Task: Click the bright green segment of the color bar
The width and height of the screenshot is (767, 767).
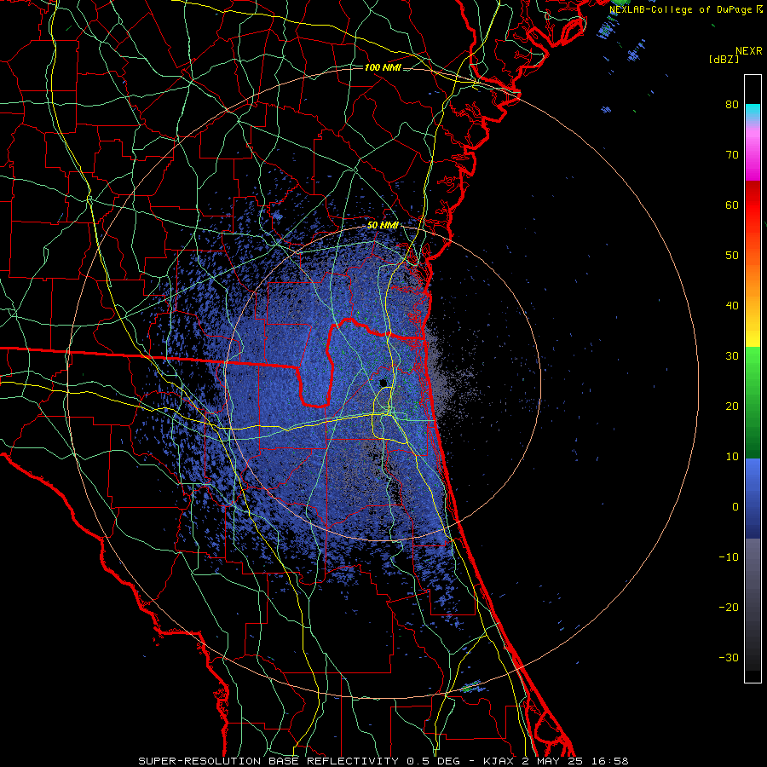Action: (x=753, y=365)
